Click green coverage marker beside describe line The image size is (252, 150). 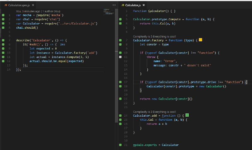point(3,40)
